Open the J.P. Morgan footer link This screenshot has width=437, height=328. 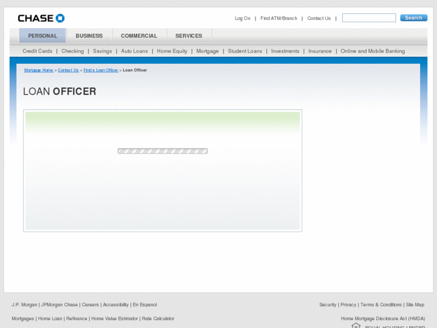click(x=24, y=305)
